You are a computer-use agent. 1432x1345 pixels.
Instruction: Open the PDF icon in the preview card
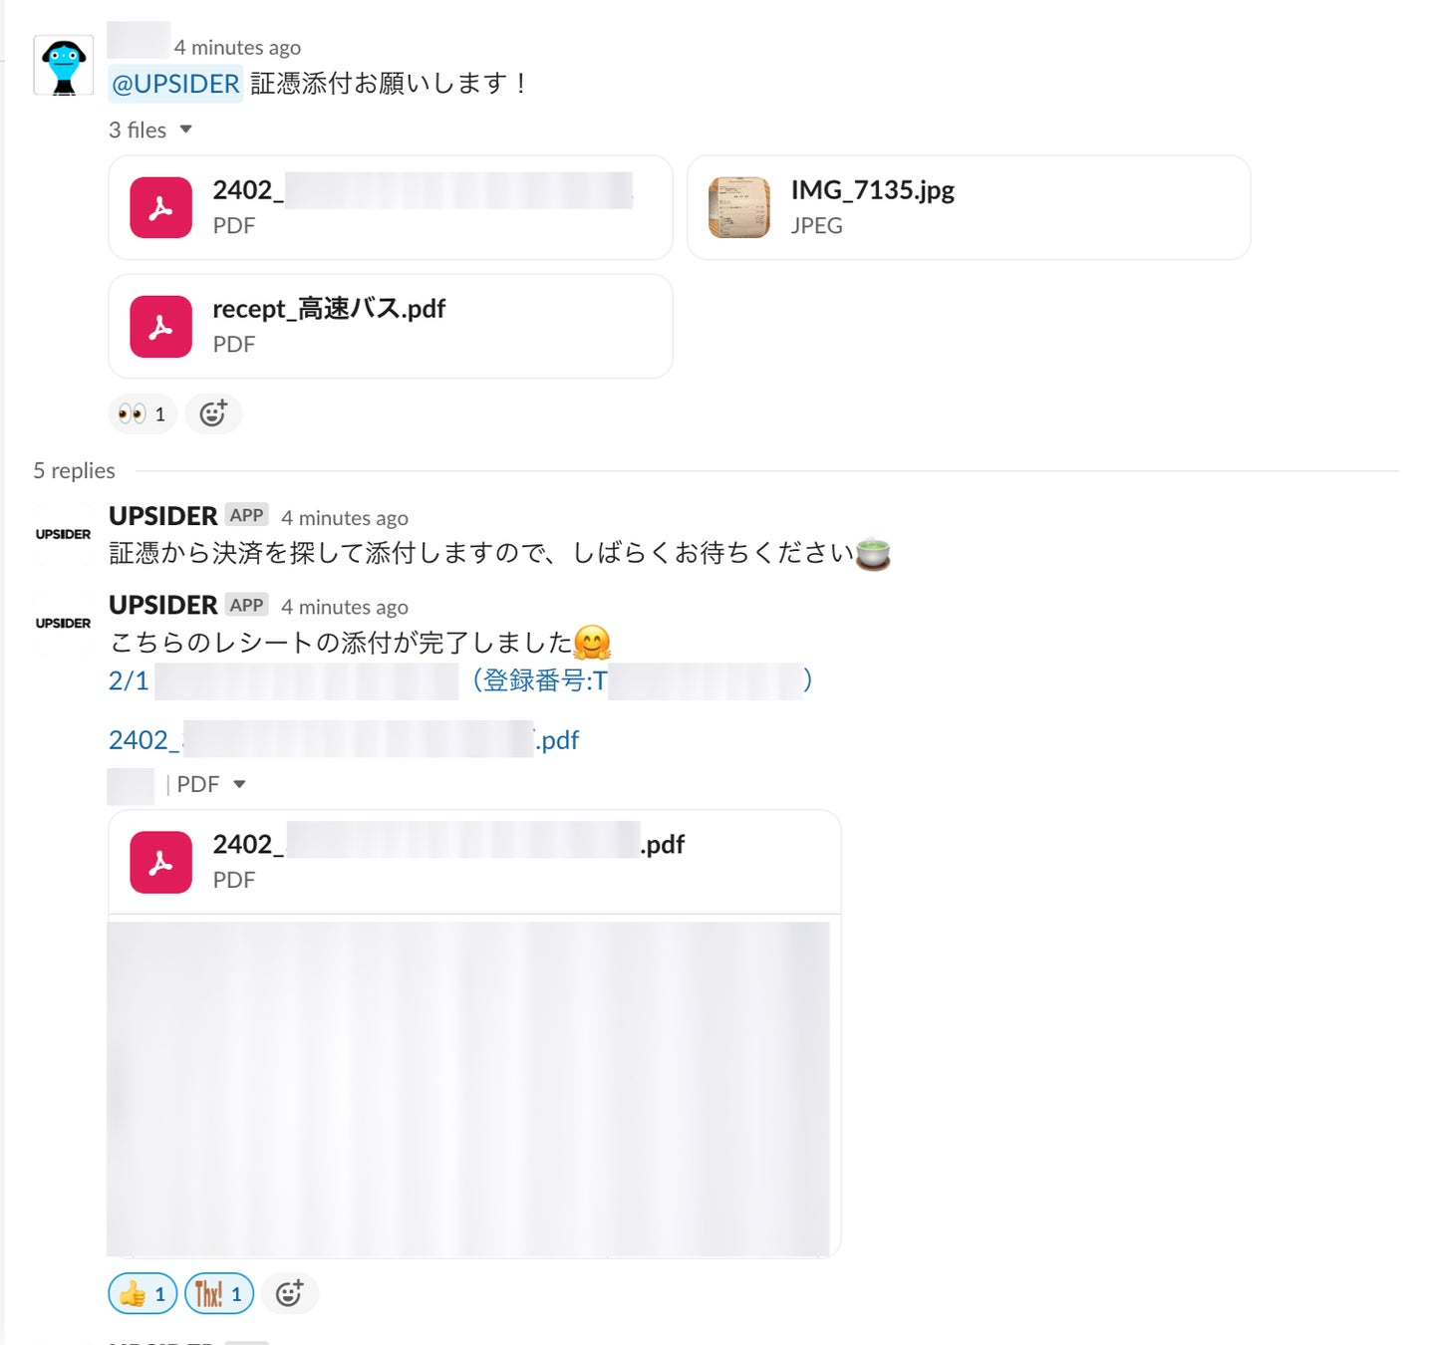click(160, 862)
